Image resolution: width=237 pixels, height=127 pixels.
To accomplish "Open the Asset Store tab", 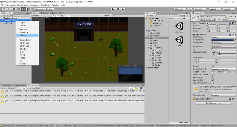I will [57, 13].
